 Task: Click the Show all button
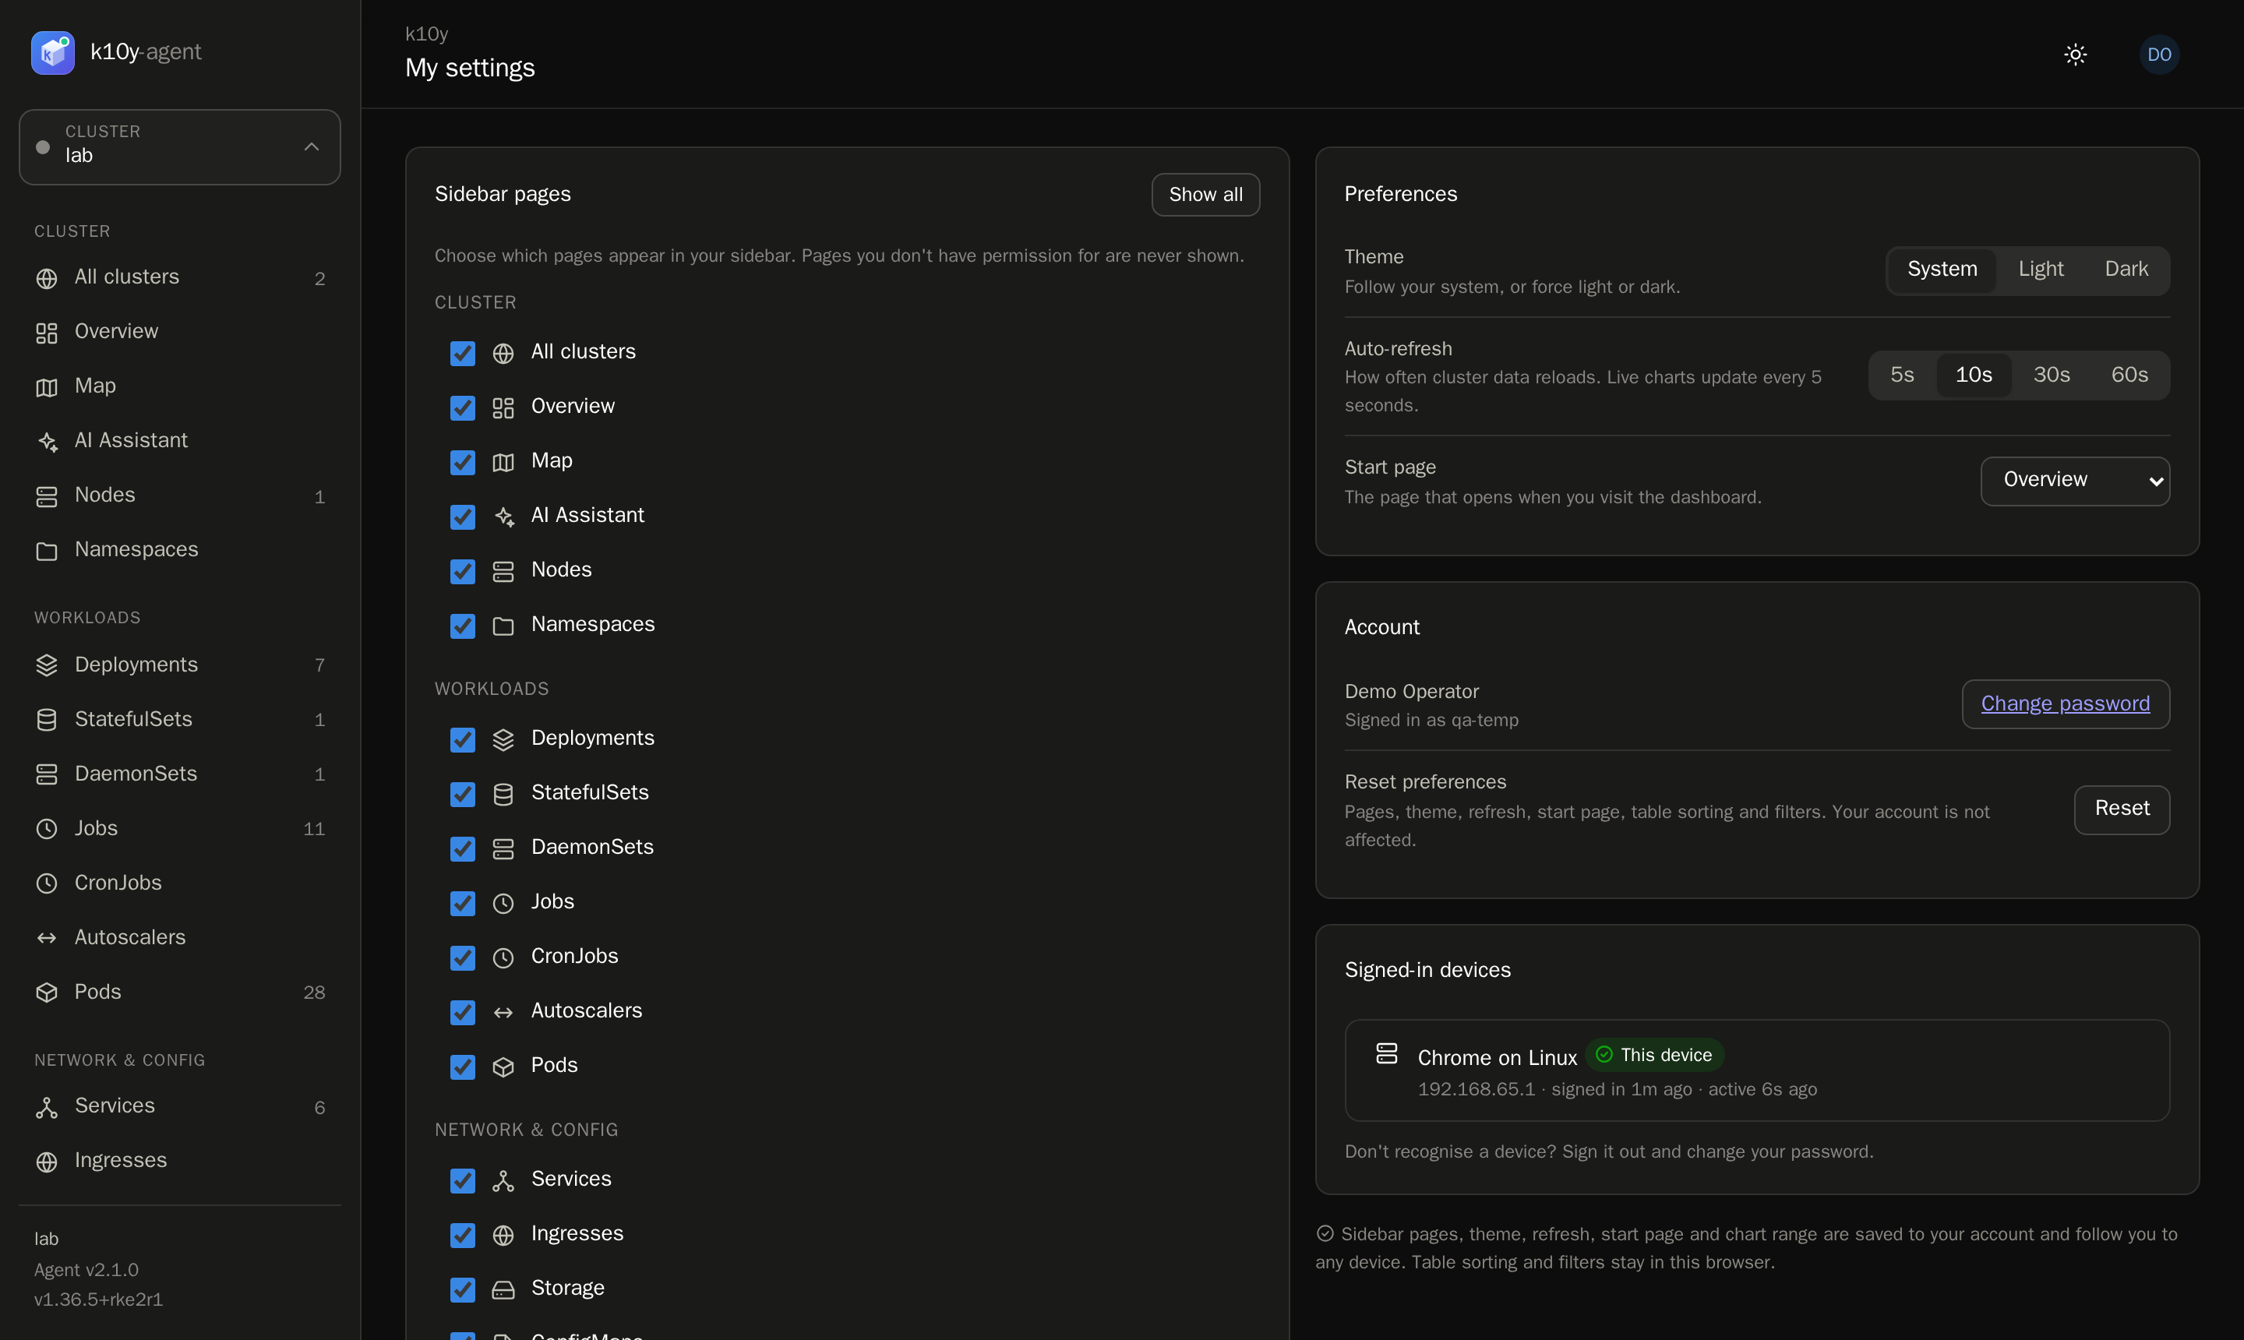coord(1205,195)
